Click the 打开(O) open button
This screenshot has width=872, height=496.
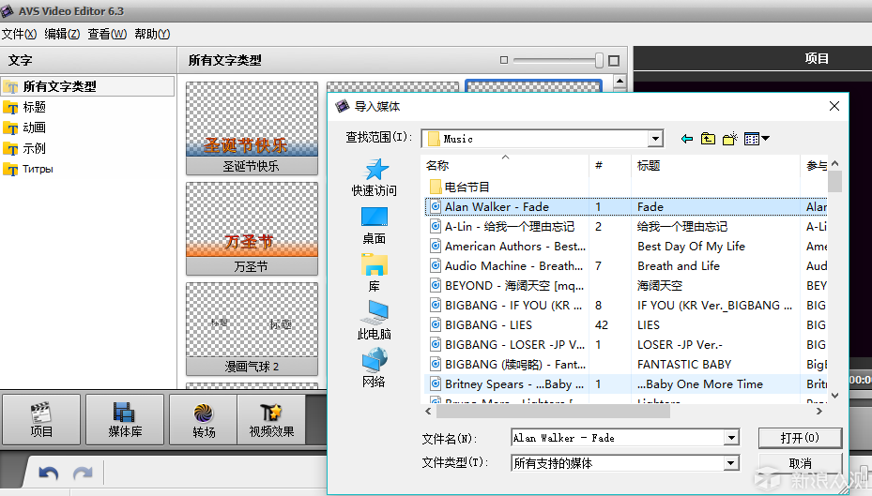(799, 438)
